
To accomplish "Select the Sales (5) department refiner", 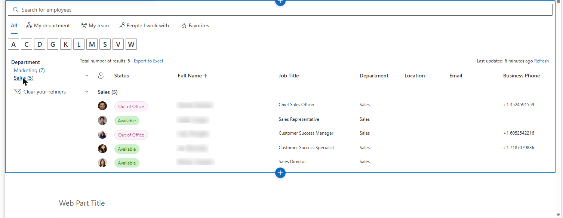I will [x=24, y=78].
